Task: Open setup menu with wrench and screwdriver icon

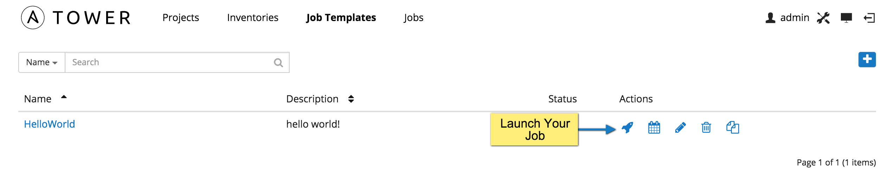Action: coord(823,18)
